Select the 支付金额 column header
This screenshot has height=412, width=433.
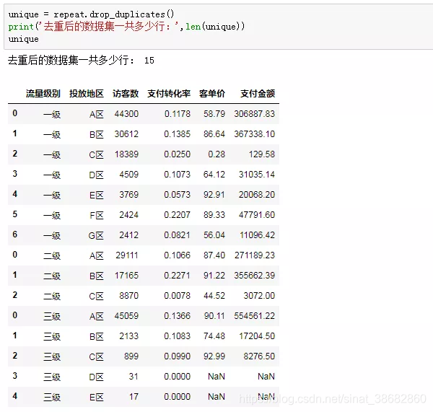click(258, 94)
